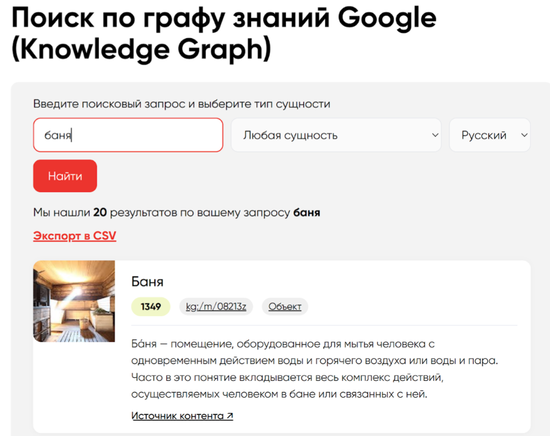The image size is (550, 436).
Task: Click the Объект entity type tag
Action: (x=285, y=307)
